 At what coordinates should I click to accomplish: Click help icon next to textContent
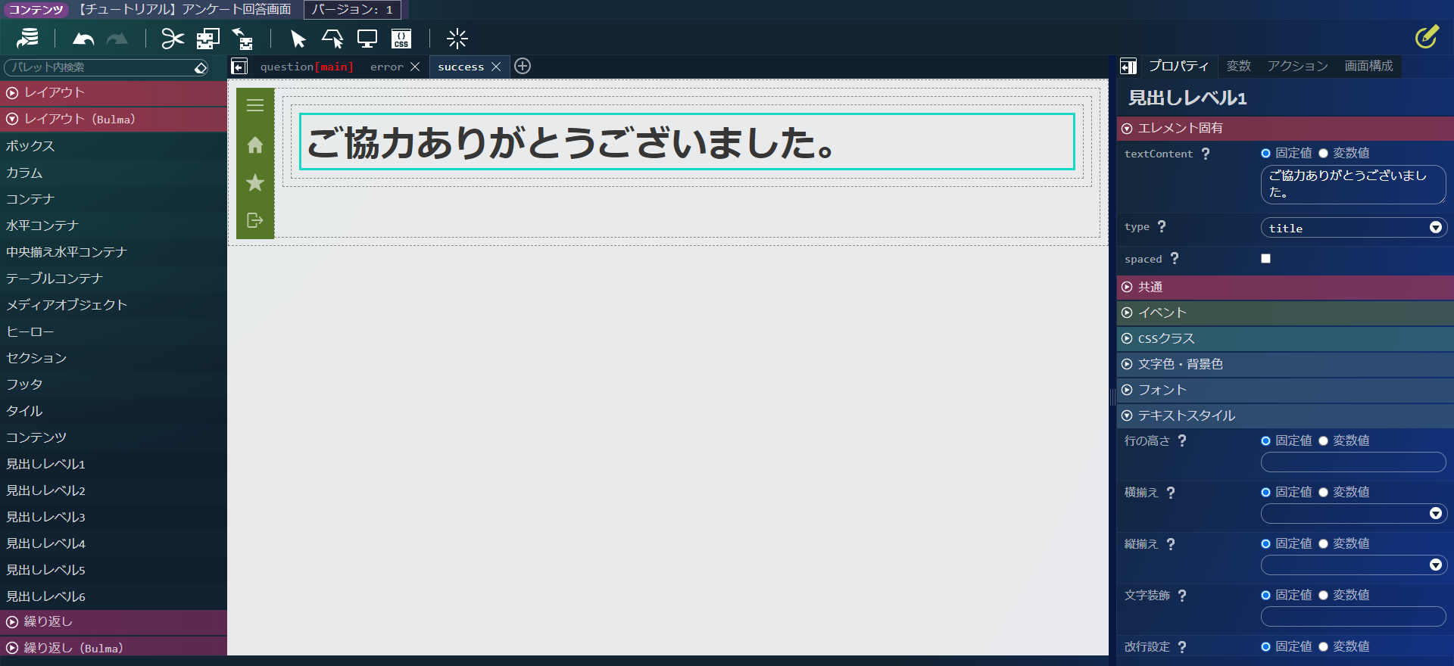1206,154
